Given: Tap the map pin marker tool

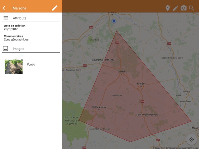Looking at the screenshot, I should (x=167, y=8).
